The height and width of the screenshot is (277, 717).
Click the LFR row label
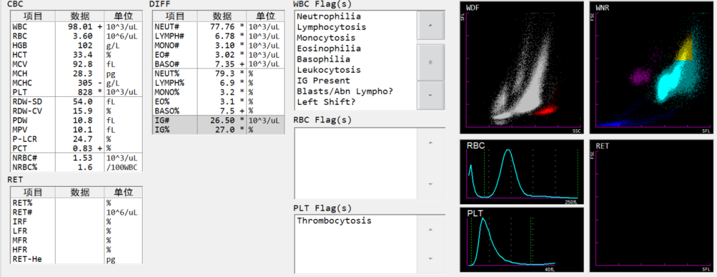(20, 231)
